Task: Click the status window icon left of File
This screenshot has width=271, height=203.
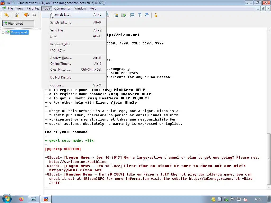Action: pyautogui.click(x=4, y=8)
